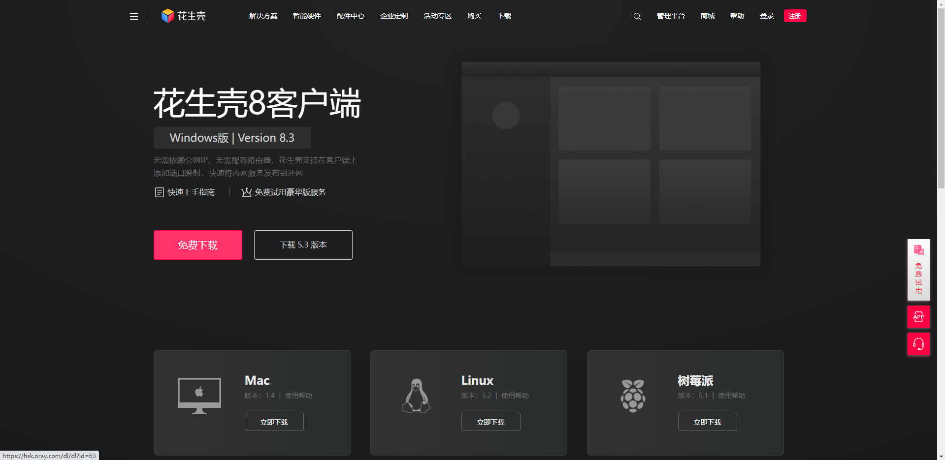Click the document icon beside 快速上手指南
945x460 pixels.
pos(159,192)
